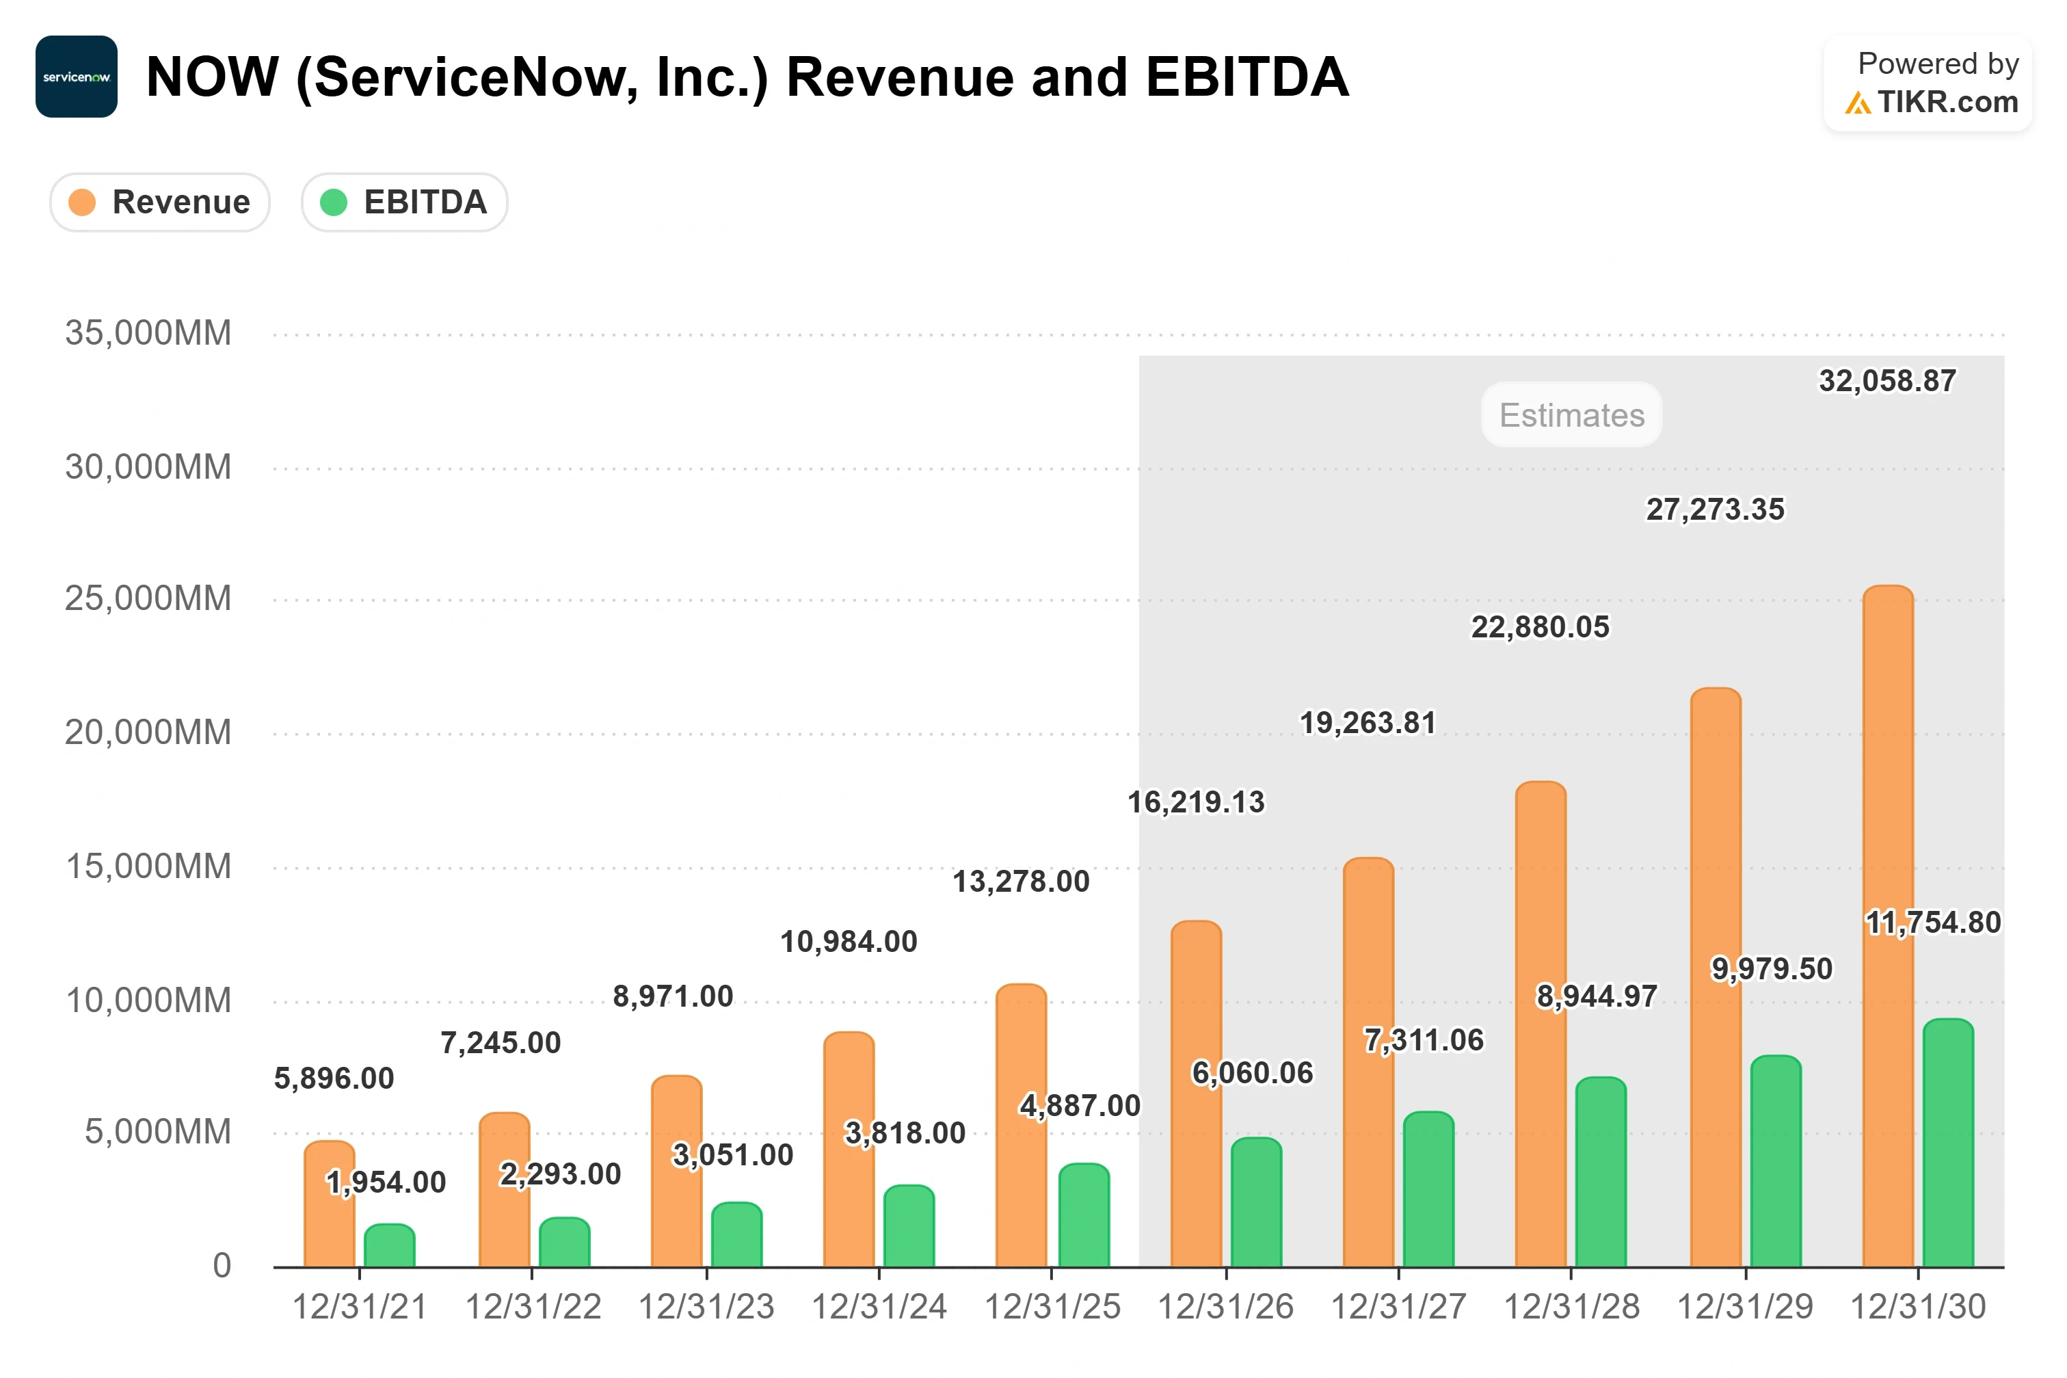Viewport: 2067px width, 1378px height.
Task: Select the 12/31/27 green EBITDA bar
Action: click(1428, 1189)
